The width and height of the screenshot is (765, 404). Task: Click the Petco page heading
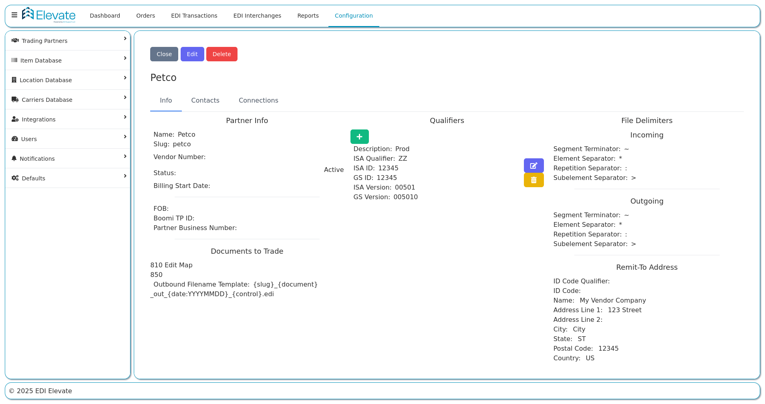coord(163,77)
